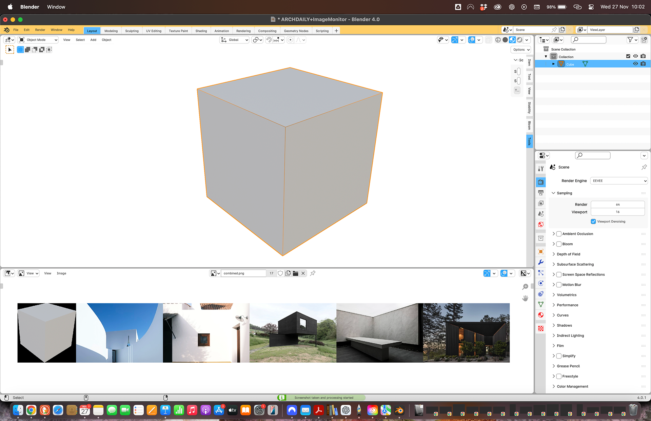The image size is (651, 421).
Task: Open the World properties tab (globe icon)
Action: tap(541, 225)
